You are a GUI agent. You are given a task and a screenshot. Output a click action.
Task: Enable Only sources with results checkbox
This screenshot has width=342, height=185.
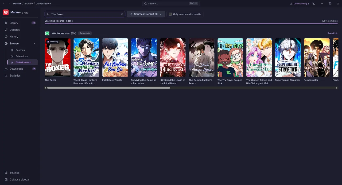coord(170,14)
